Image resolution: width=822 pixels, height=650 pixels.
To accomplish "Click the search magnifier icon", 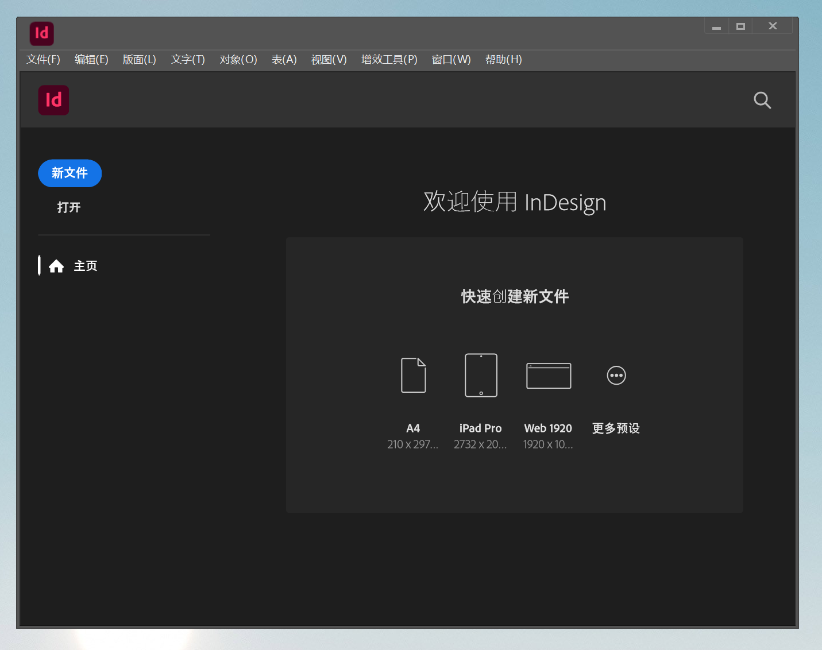I will tap(762, 100).
